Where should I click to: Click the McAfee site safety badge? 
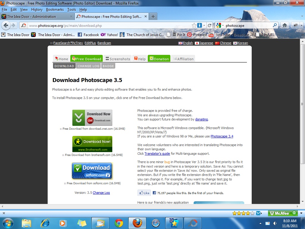283,213
